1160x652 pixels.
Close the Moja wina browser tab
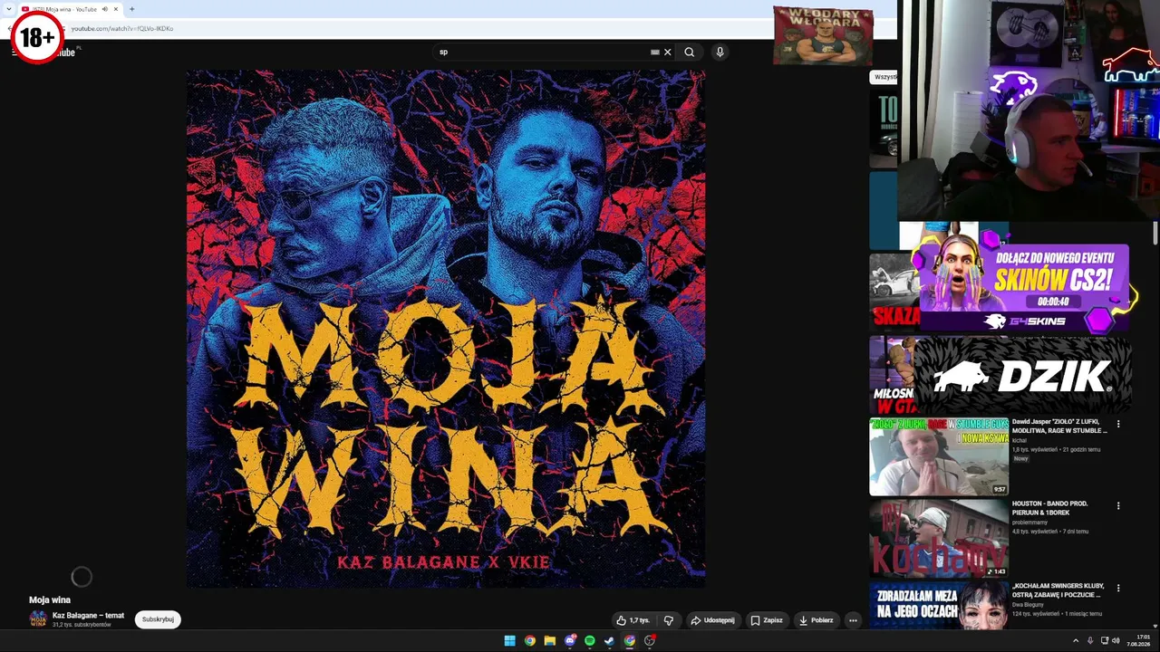116,9
